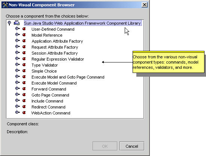Image resolution: width=206 pixels, height=156 pixels.
Task: Click the red icon beside Regular Expression Validator
Action: pos(24,59)
